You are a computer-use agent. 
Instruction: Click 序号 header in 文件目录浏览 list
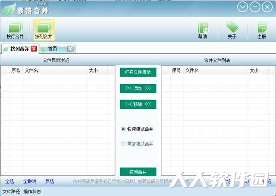16,70
